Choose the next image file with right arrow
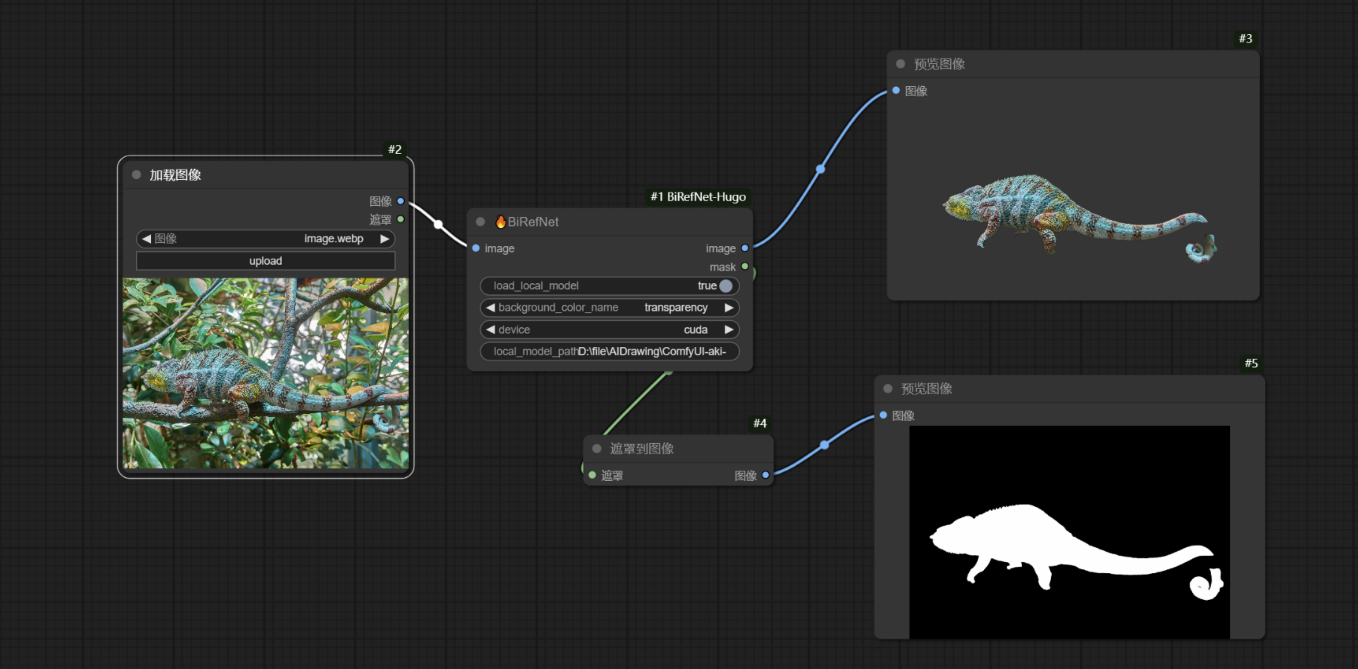 (x=385, y=239)
